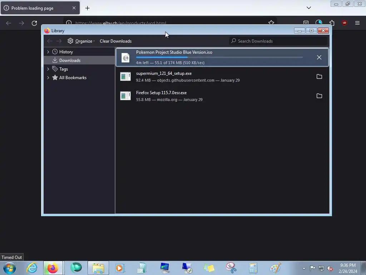Screen dimensions: 366x275
Task: Open Calculator from taskbar
Action: click(253, 268)
